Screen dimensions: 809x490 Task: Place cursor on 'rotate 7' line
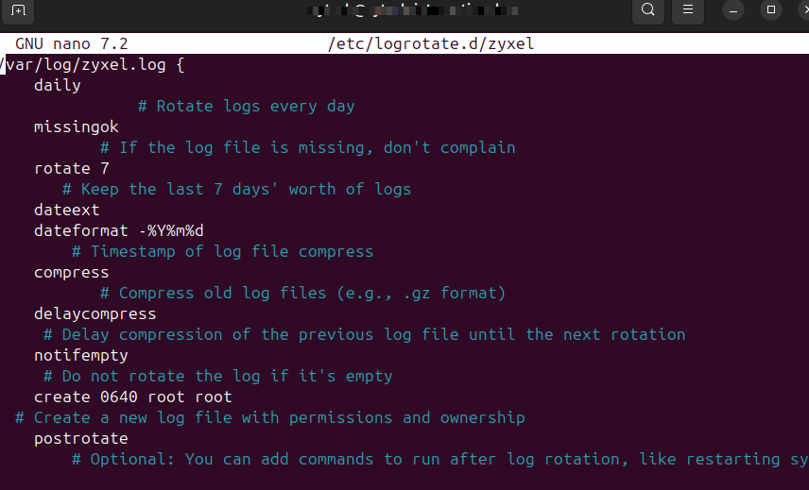[x=71, y=169]
